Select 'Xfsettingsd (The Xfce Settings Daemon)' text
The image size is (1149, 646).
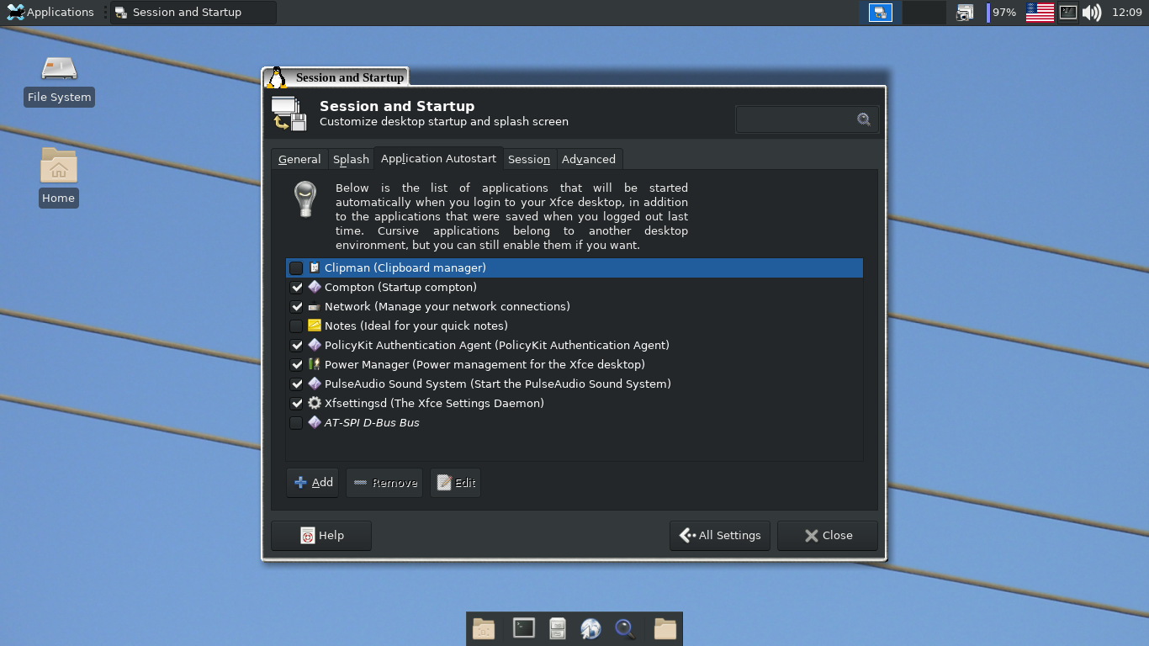(434, 403)
